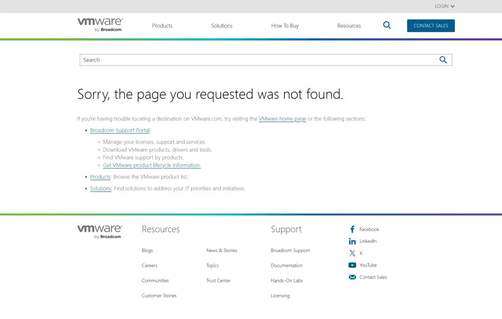Follow the VMware home page link
This screenshot has width=502, height=319.
pyautogui.click(x=283, y=119)
